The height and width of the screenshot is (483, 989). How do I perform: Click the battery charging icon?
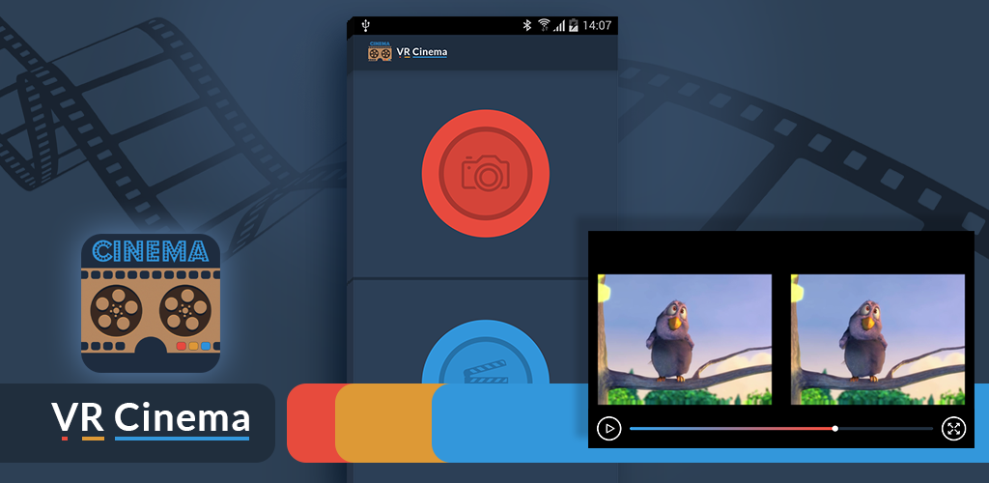574,25
